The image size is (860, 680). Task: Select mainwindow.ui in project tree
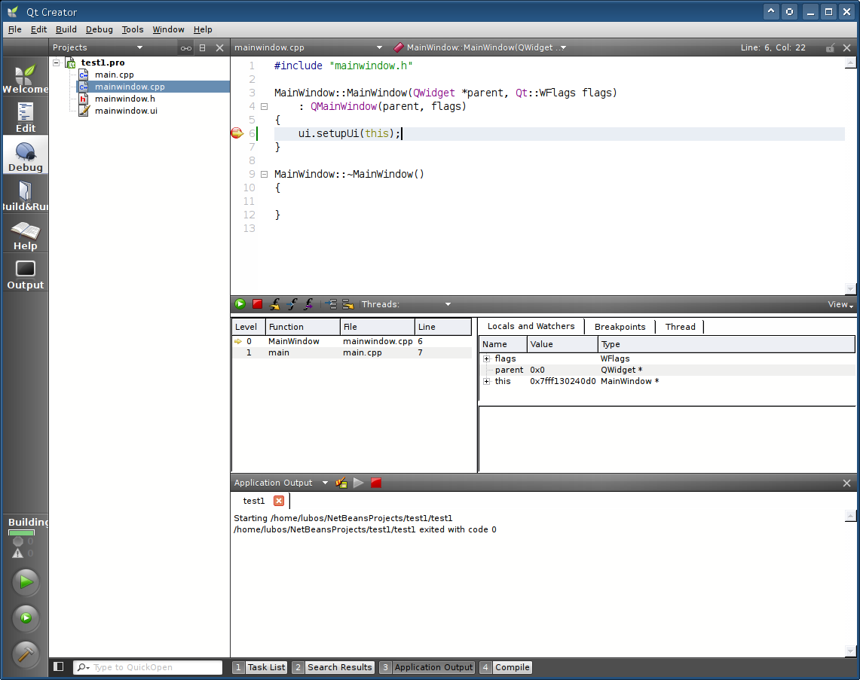click(x=126, y=111)
